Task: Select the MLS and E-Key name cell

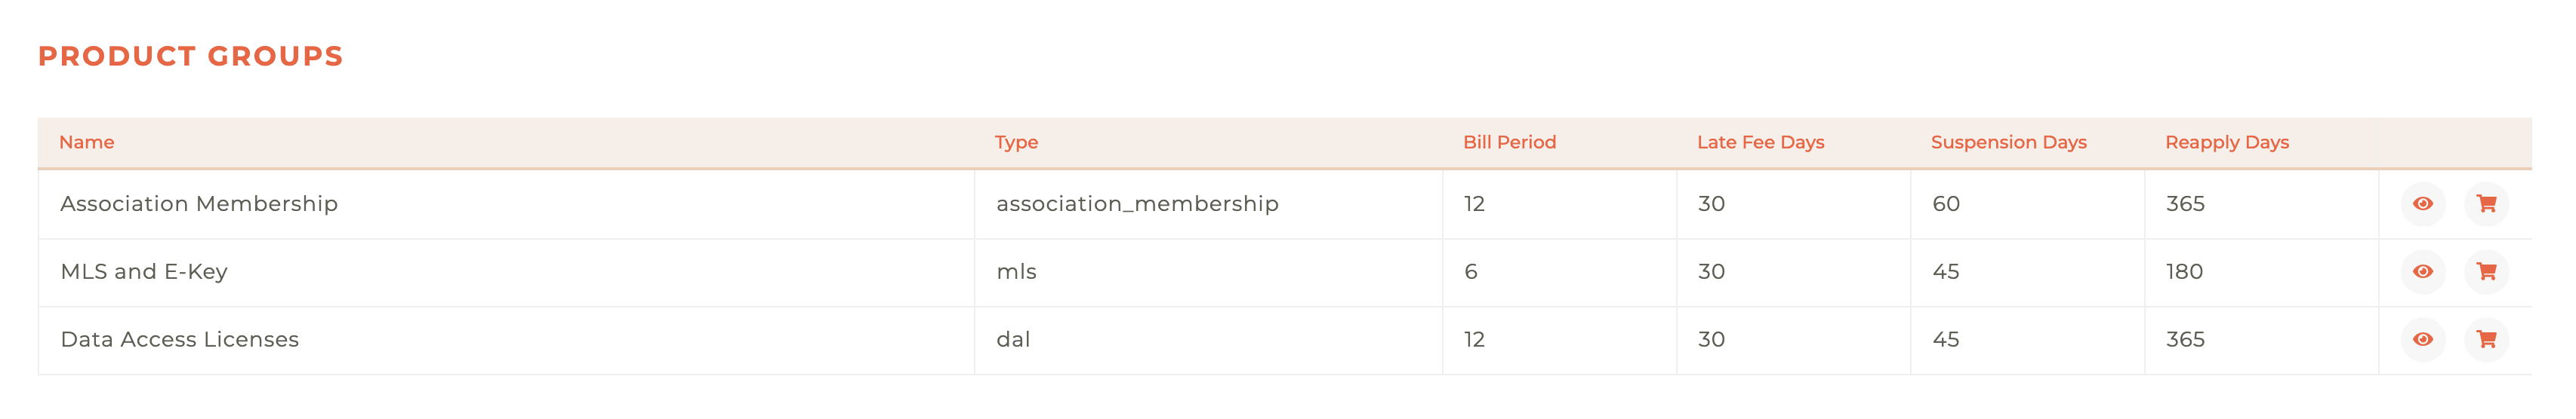Action: pos(506,272)
